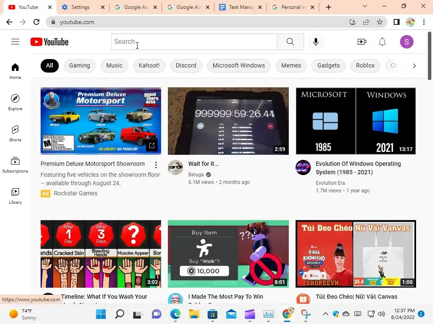Open the Roblox Buy Item thumbnail
This screenshot has height=324, width=433.
pyautogui.click(x=228, y=254)
